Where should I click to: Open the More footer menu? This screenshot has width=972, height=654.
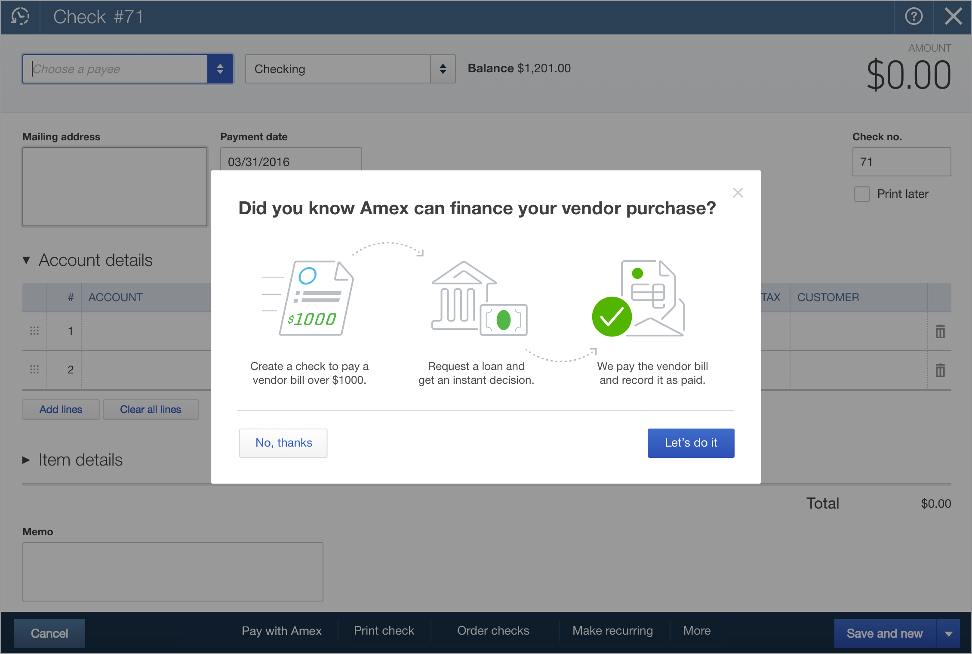697,631
